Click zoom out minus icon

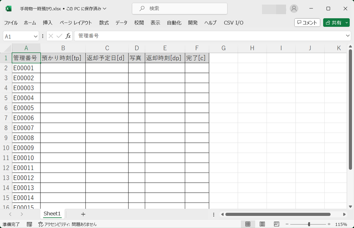pyautogui.click(x=287, y=224)
